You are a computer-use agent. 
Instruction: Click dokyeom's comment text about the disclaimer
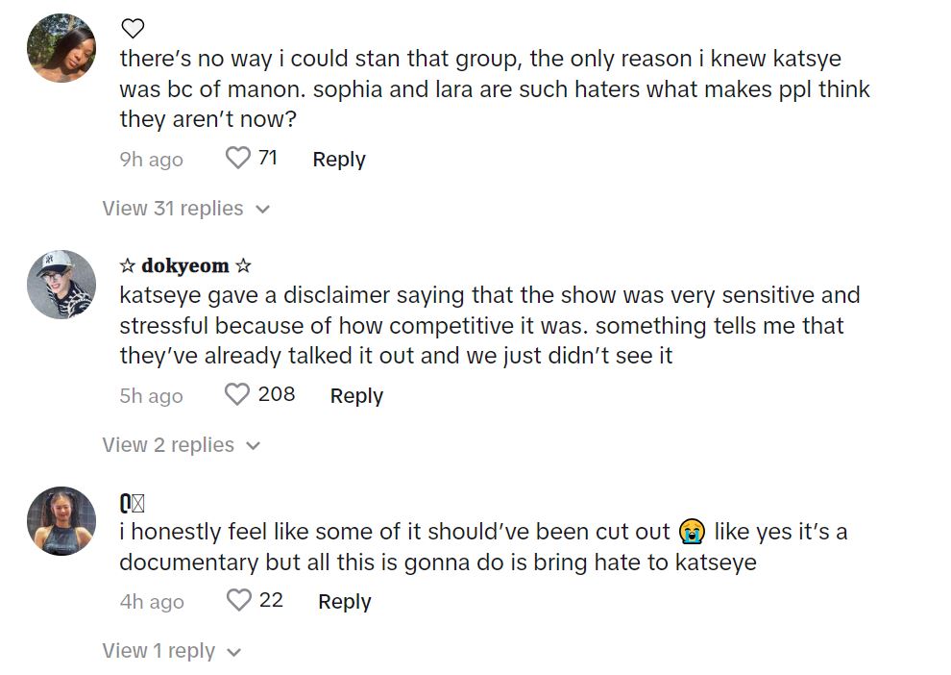pos(490,325)
